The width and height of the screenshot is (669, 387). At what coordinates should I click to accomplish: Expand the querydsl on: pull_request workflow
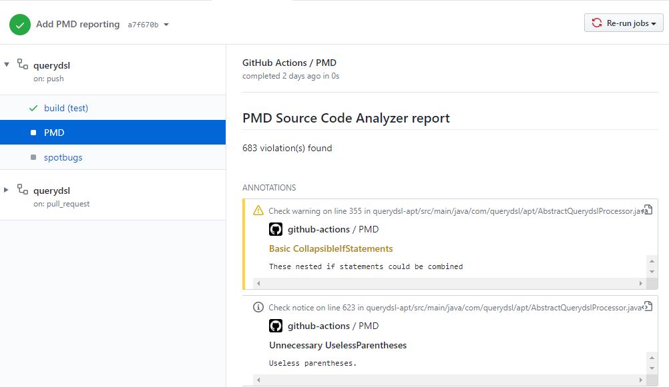coord(7,190)
